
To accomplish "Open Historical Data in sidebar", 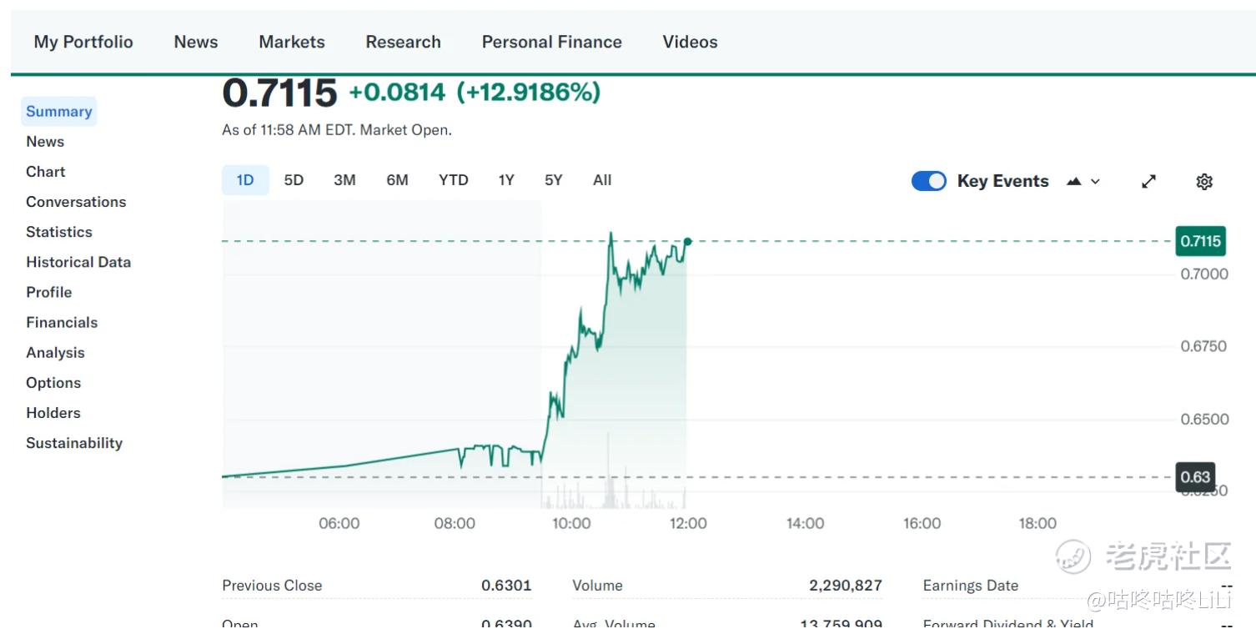I will click(78, 262).
